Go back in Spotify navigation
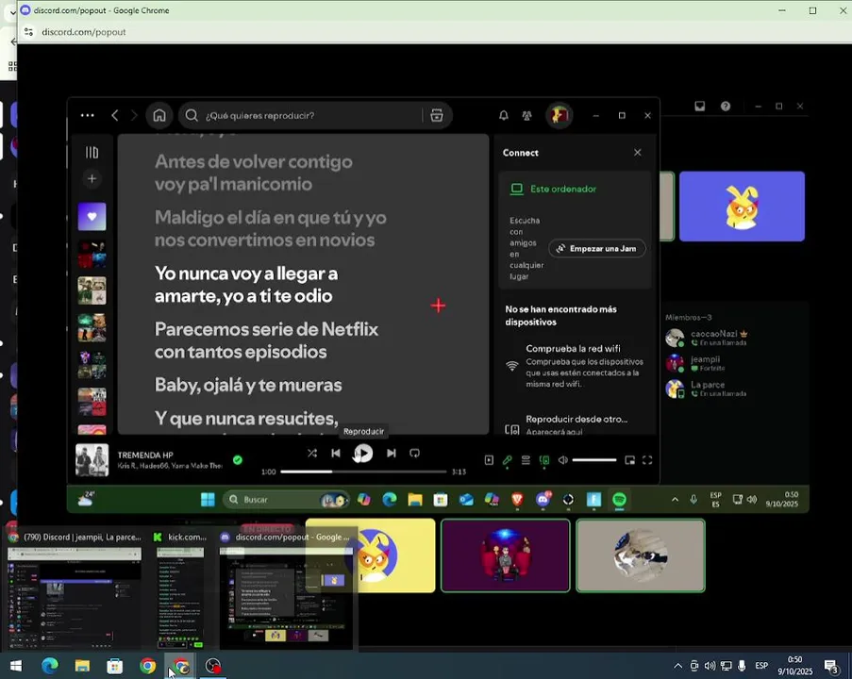Image resolution: width=852 pixels, height=679 pixels. (115, 115)
